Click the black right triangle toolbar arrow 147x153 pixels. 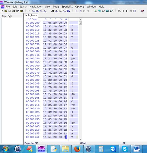127,11
